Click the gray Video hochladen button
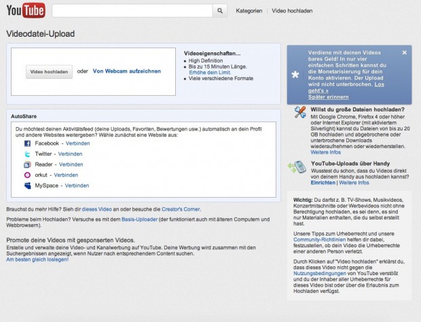 coord(49,72)
